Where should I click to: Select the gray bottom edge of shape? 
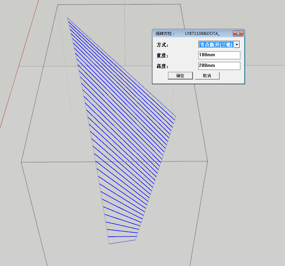(x=122, y=242)
